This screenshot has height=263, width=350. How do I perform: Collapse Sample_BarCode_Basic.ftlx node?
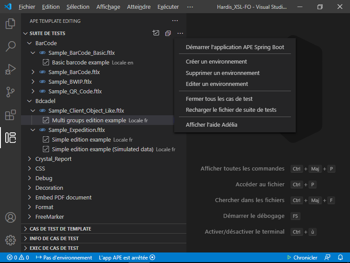[33, 53]
